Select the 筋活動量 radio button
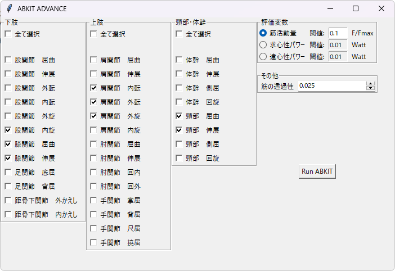 [x=263, y=33]
